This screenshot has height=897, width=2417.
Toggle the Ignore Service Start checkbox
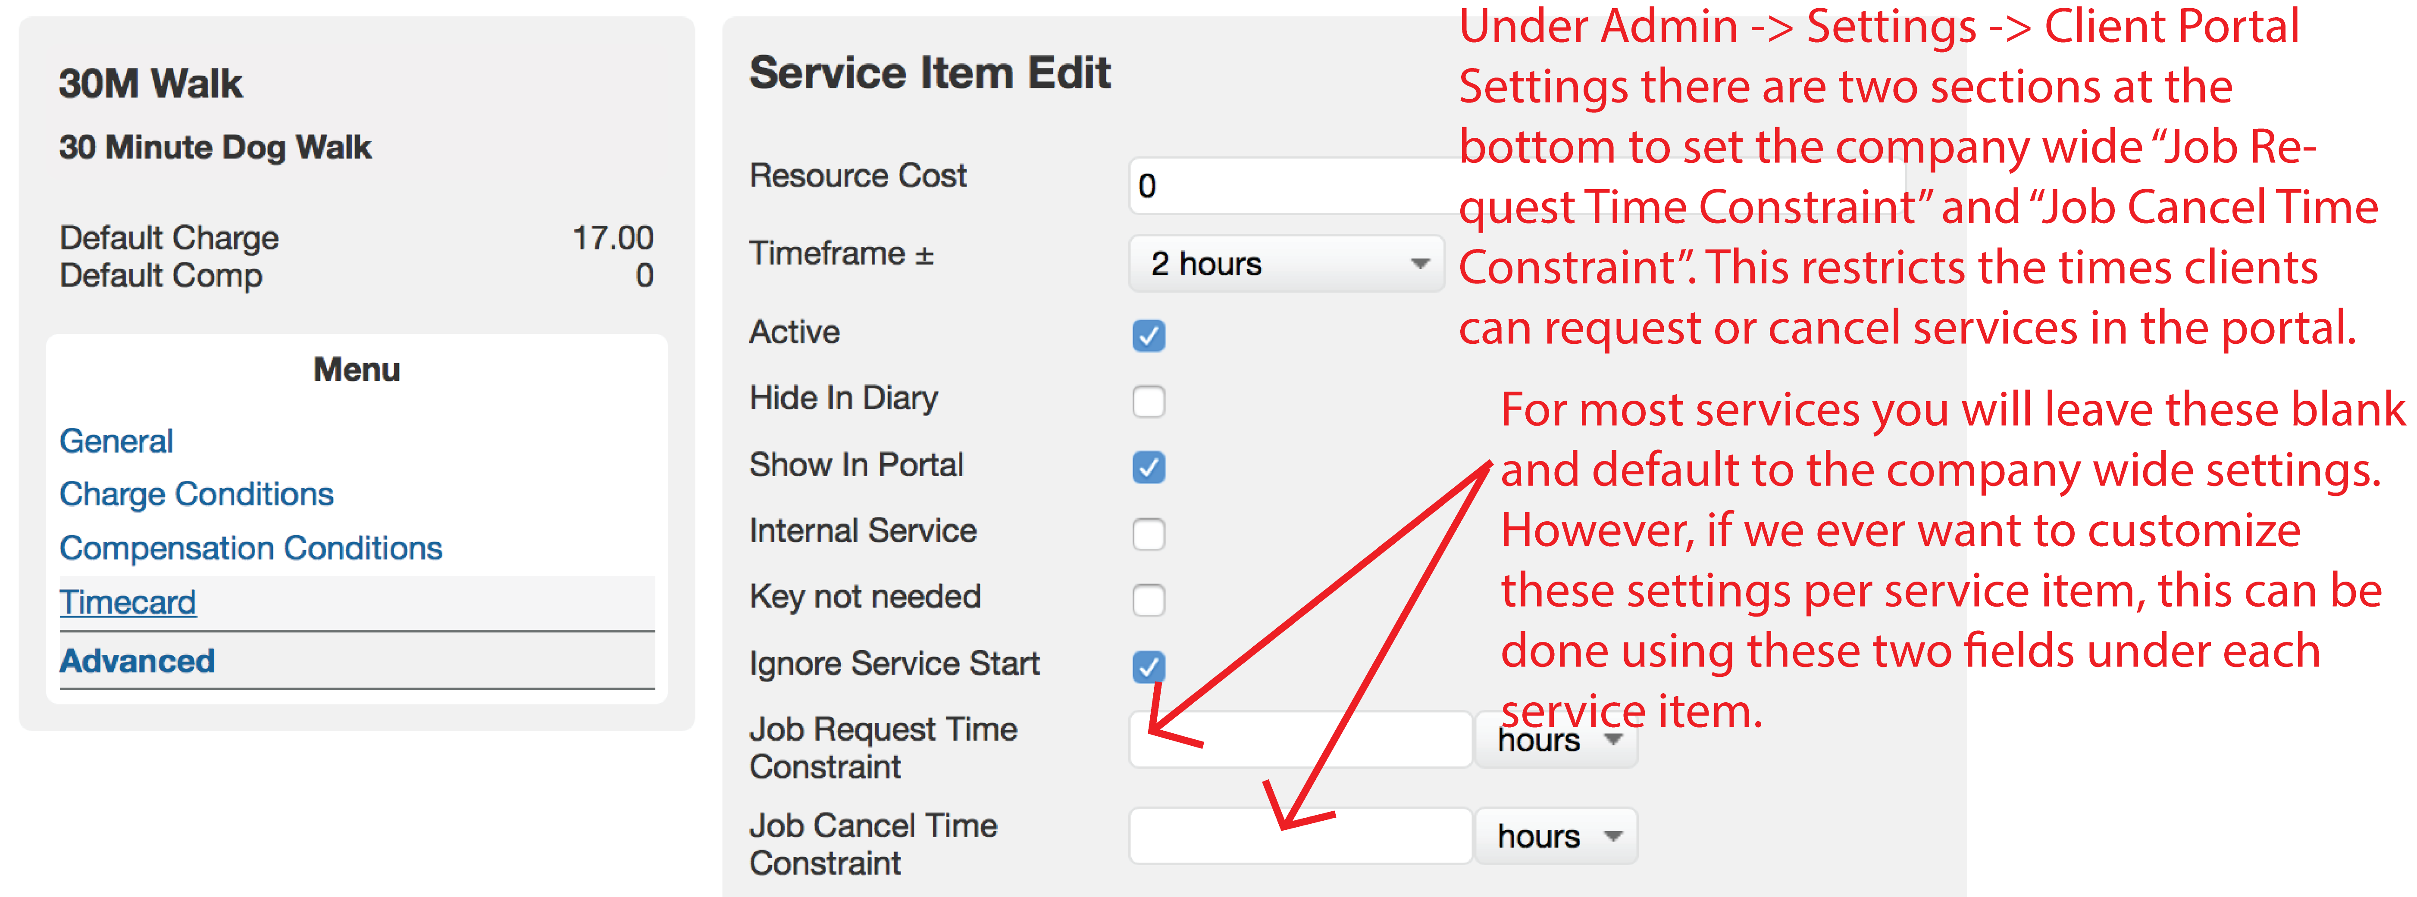[x=1149, y=667]
